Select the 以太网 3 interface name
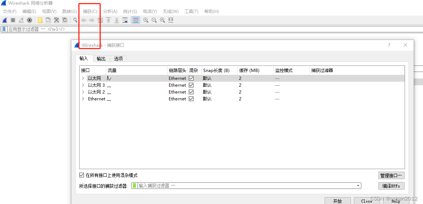Image resolution: width=423 pixels, height=204 pixels. pos(96,85)
